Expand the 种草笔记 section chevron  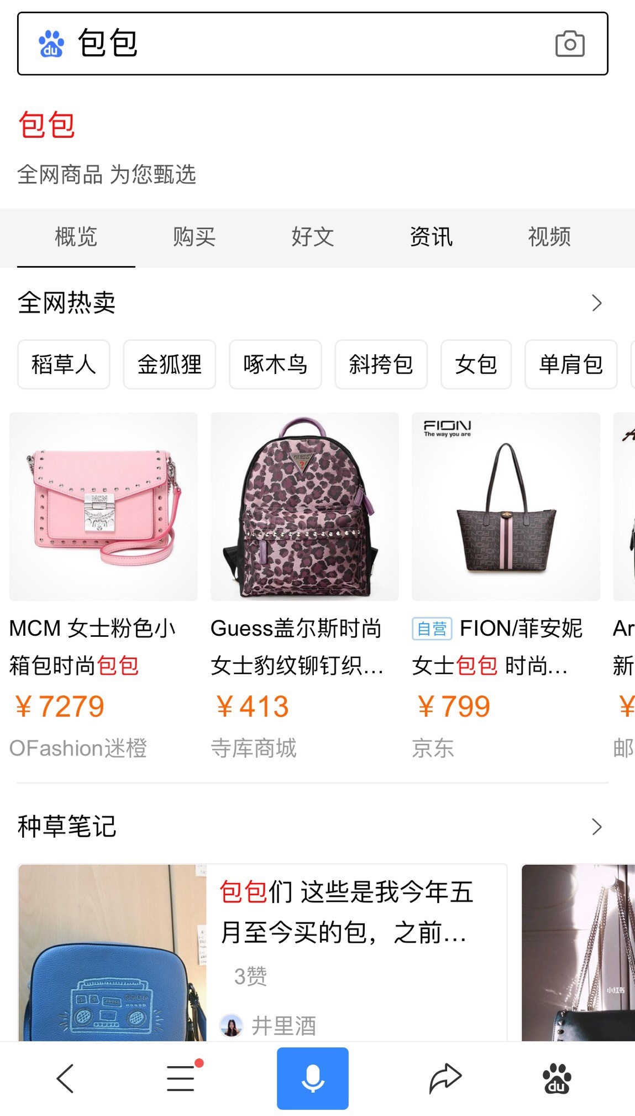pyautogui.click(x=597, y=827)
